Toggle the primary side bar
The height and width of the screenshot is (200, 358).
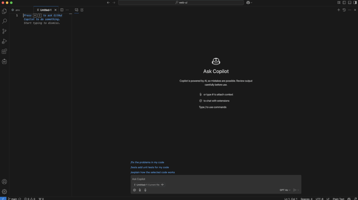click(x=344, y=2)
